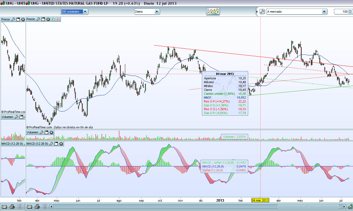
Task: Open order settings wrench beside A mercado
Action: pos(262,12)
